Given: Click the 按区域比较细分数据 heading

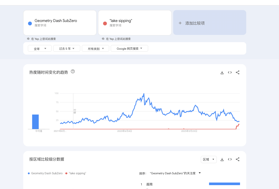Looking at the screenshot, I should (47, 159).
